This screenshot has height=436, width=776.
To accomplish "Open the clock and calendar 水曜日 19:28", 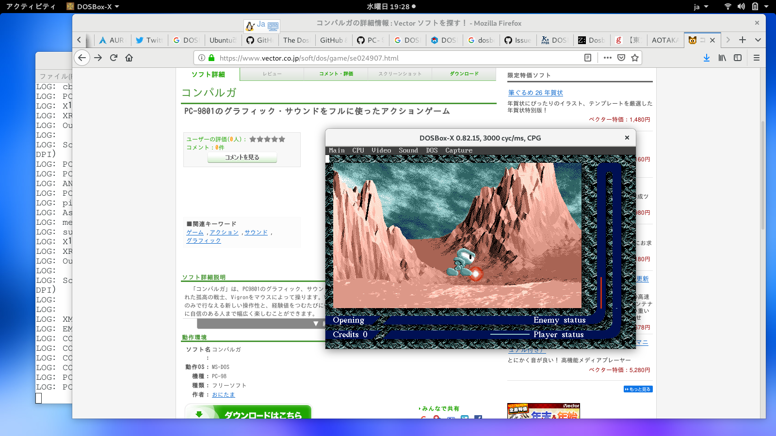I will (x=391, y=6).
